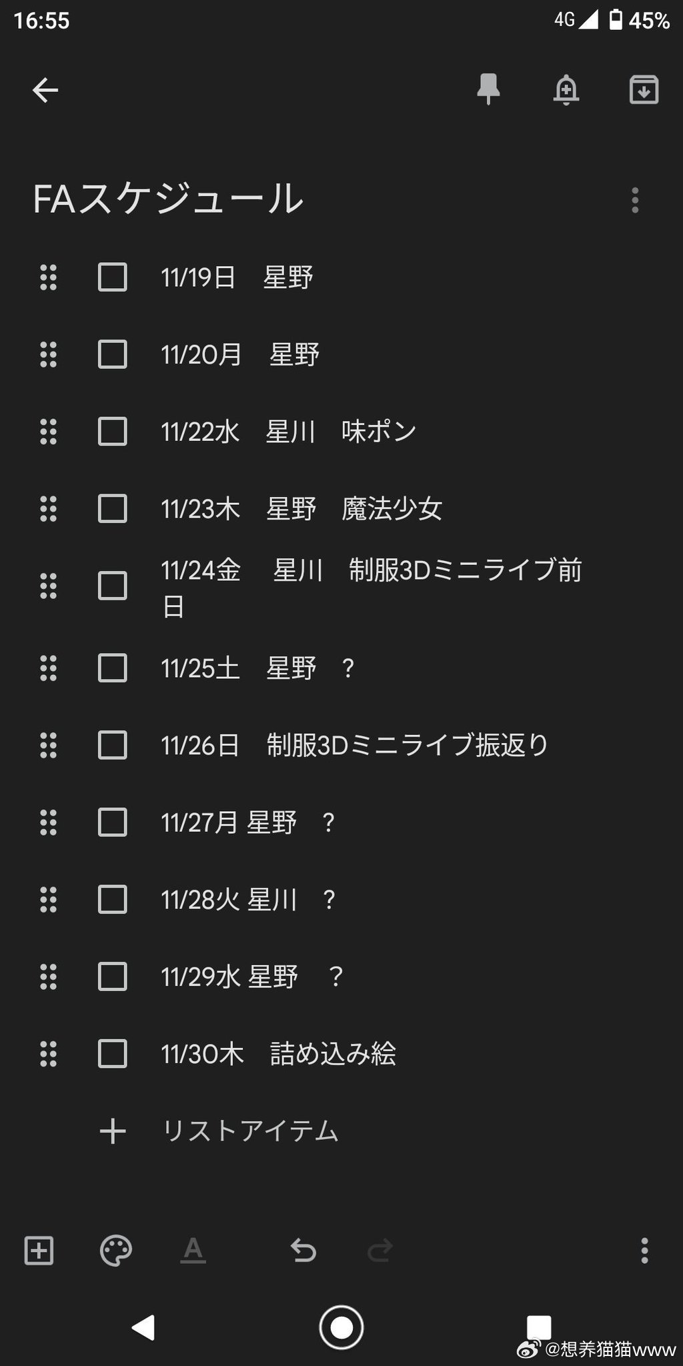Tick the 11/22水 星川 味ポン checkbox
The image size is (683, 1366).
113,432
